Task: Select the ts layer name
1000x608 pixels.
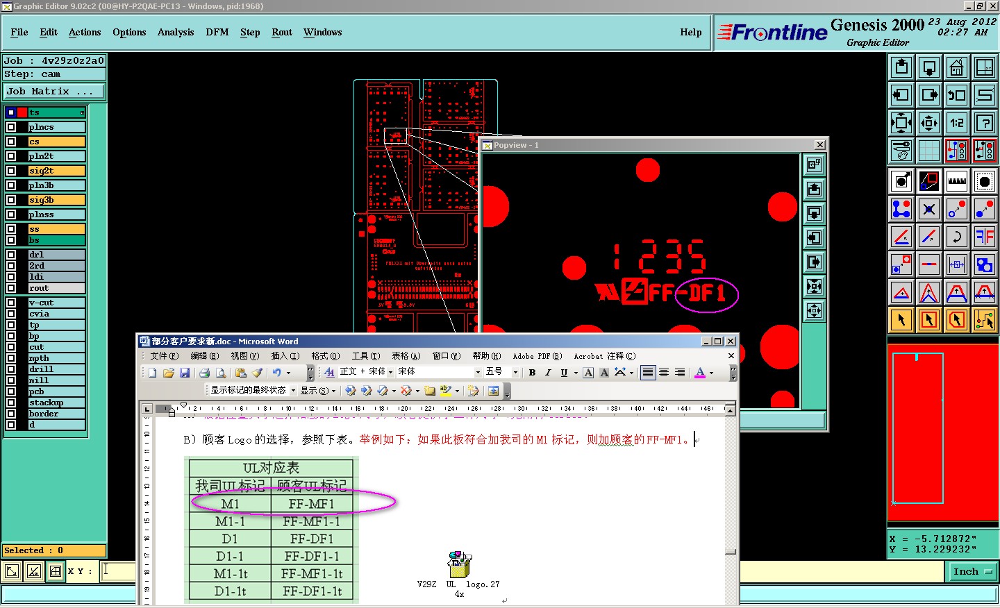Action: pos(56,112)
